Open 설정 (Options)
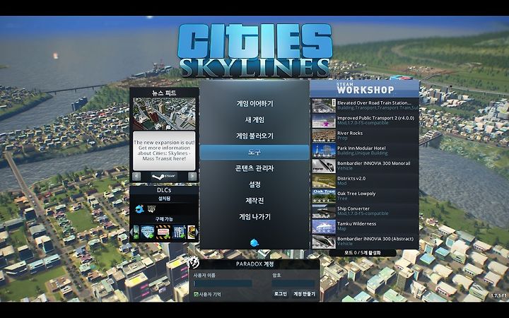Screen dimensions: 509x318 click(x=255, y=184)
